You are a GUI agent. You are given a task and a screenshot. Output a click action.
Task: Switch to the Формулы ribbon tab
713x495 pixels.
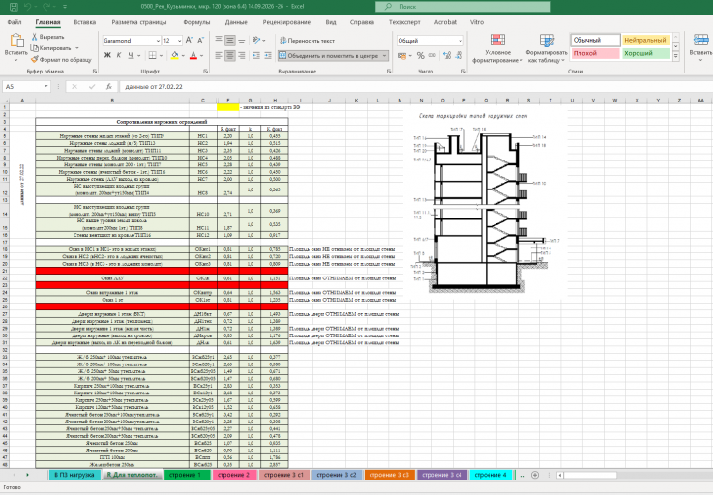[196, 22]
